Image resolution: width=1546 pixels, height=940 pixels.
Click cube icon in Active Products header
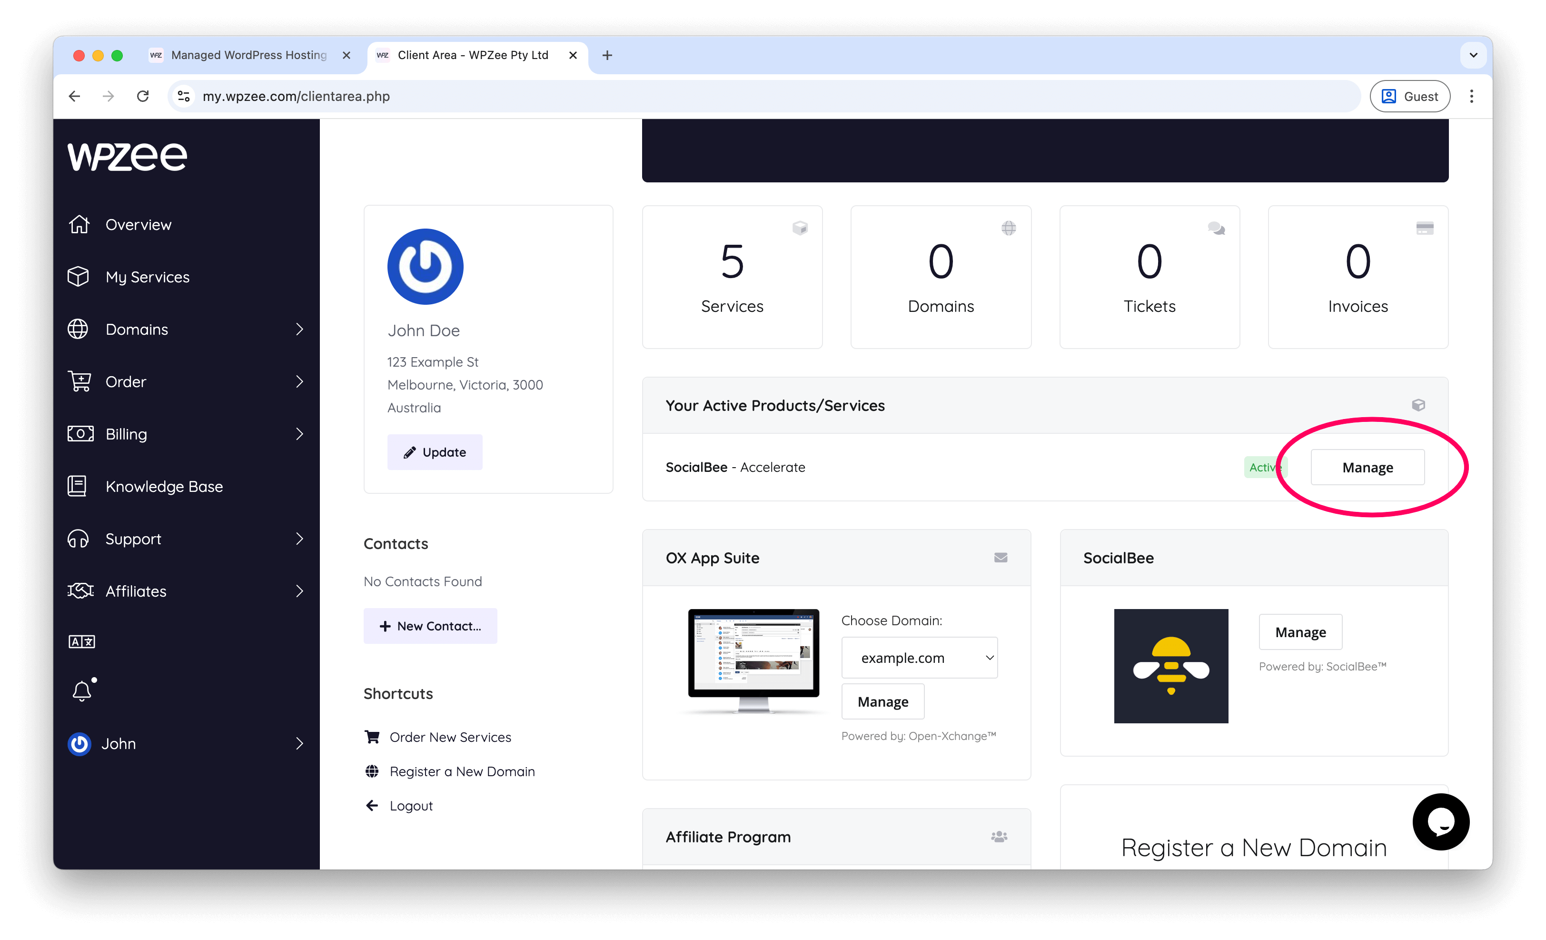click(1418, 405)
